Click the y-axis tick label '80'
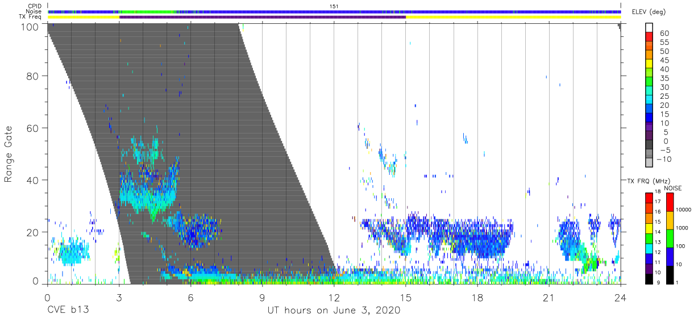This screenshot has width=698, height=322. [34, 76]
